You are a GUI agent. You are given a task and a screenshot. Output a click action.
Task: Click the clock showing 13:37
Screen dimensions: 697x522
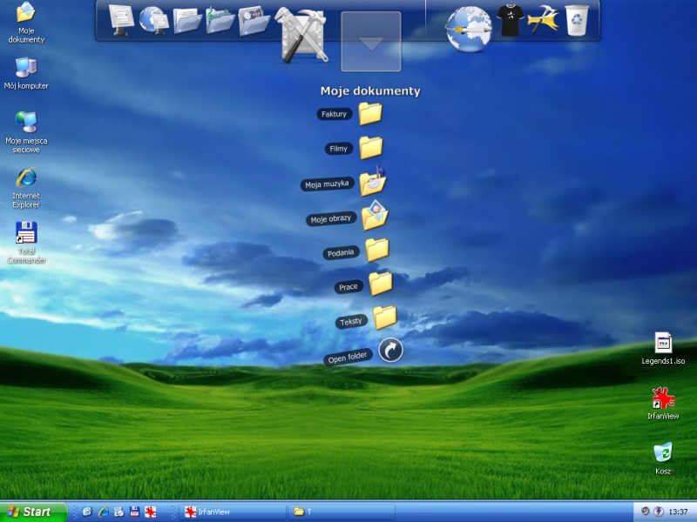679,512
